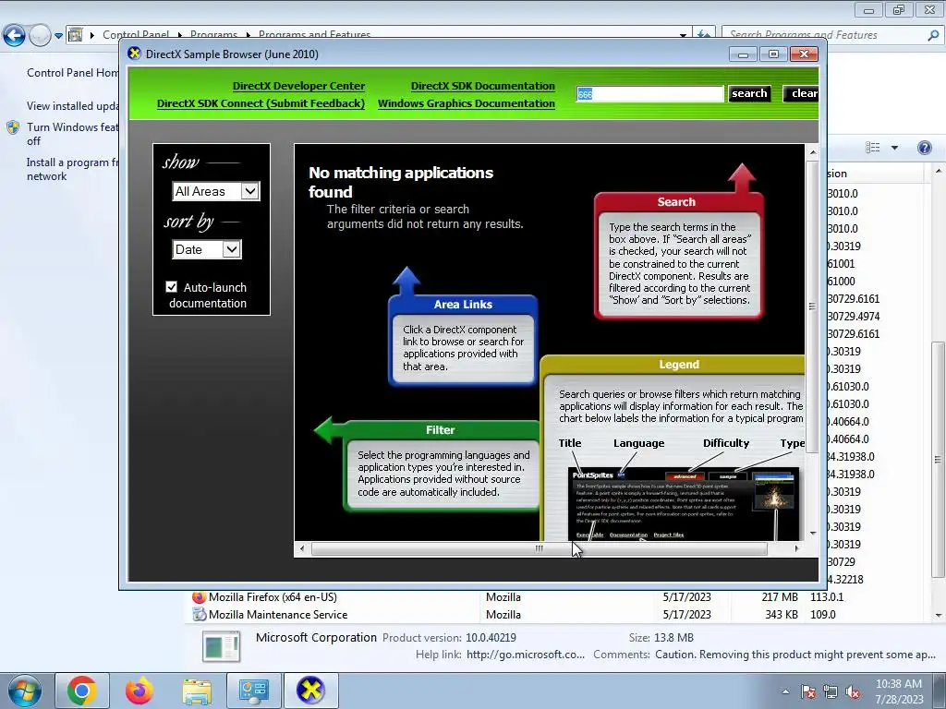The width and height of the screenshot is (946, 709).
Task: Click the Search help box header
Action: (x=676, y=202)
